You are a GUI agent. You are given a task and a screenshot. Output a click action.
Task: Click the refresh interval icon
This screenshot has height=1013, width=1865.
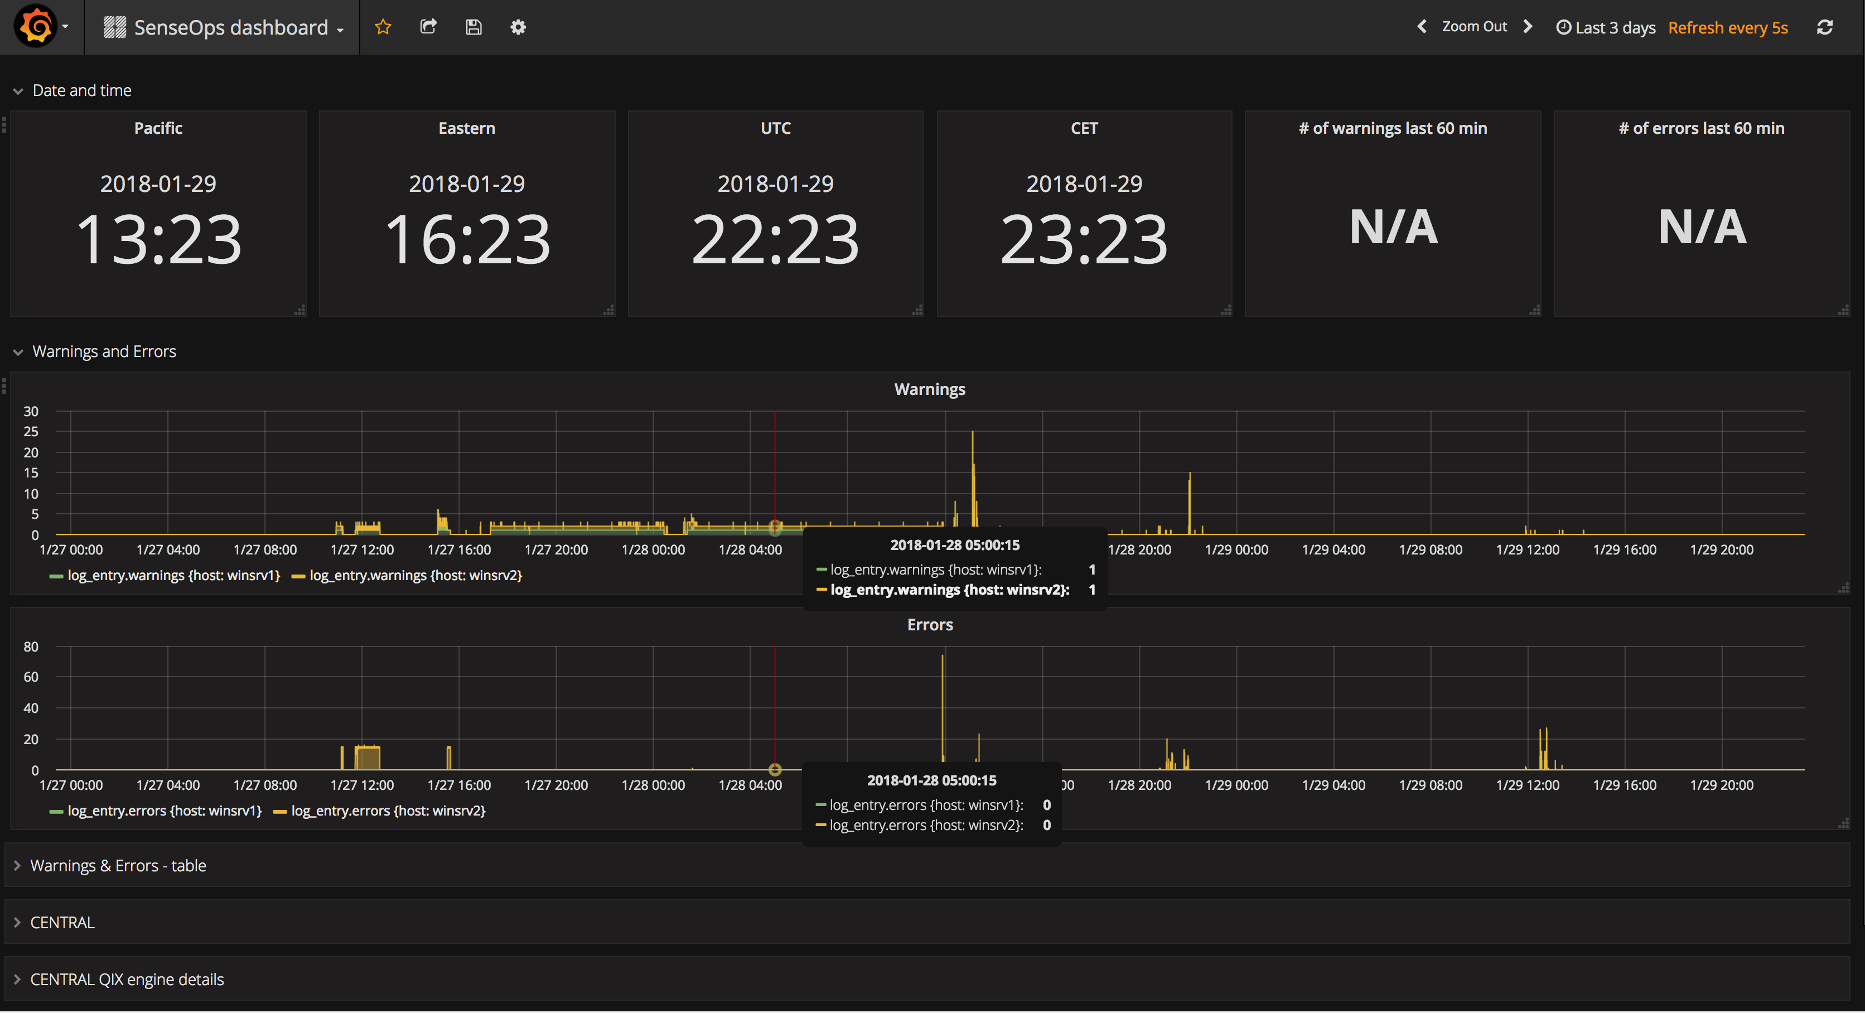point(1835,27)
